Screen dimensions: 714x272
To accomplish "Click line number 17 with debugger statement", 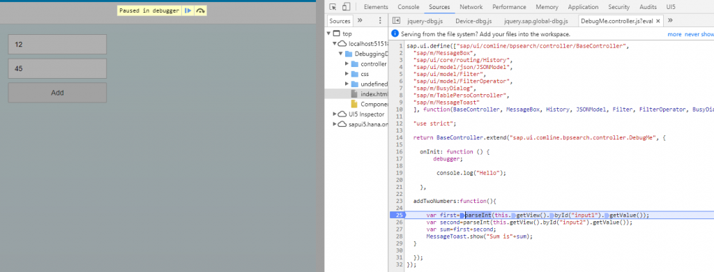I will tap(400, 158).
